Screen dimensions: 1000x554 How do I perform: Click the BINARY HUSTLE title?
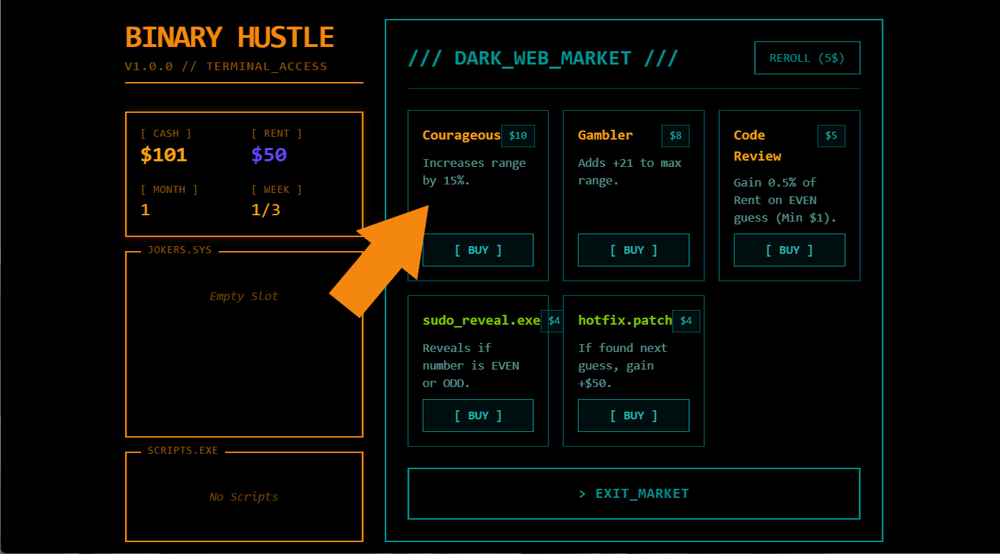(x=230, y=38)
